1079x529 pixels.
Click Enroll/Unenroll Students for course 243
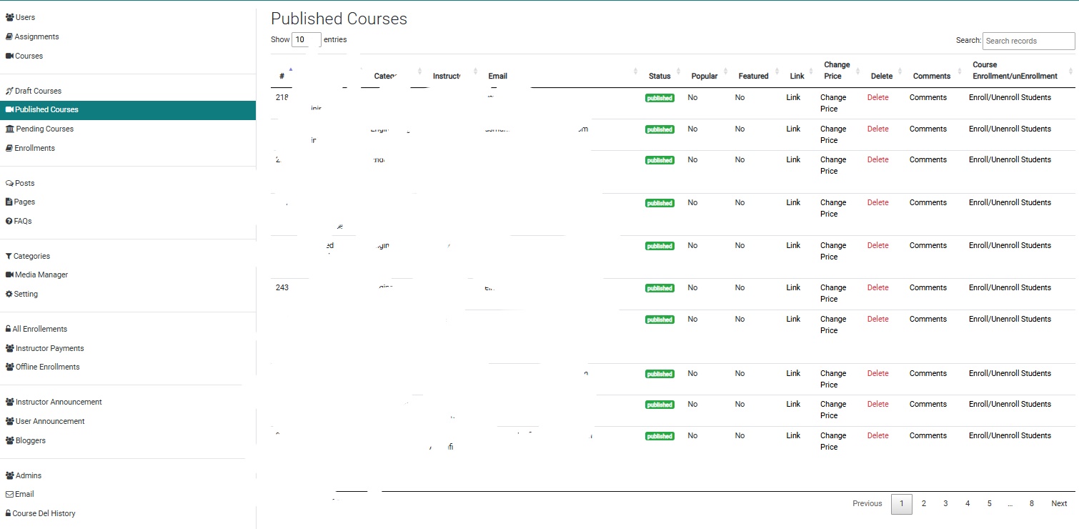click(1010, 287)
